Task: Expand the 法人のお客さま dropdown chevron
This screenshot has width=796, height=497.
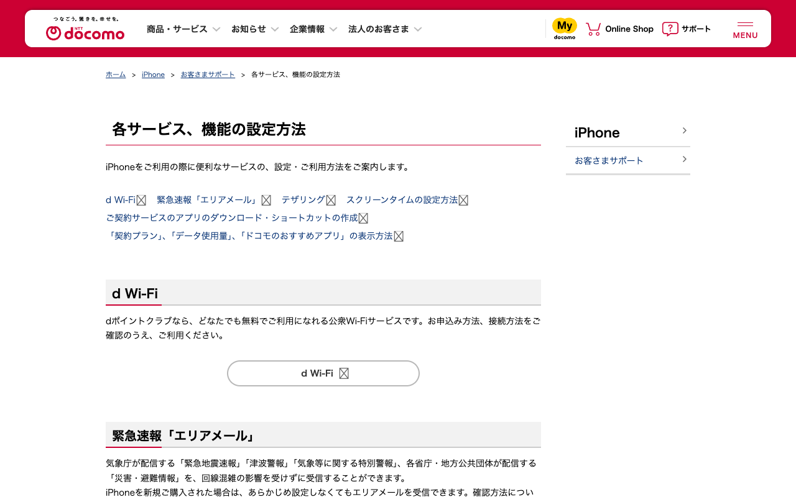Action: tap(418, 29)
